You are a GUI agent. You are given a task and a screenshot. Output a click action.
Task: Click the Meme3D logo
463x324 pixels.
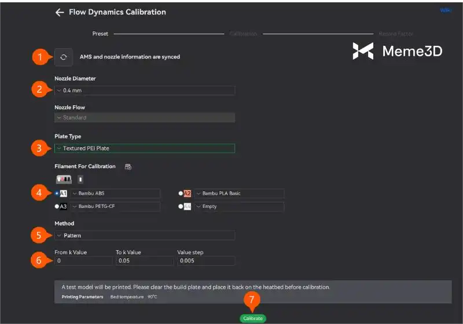point(397,52)
